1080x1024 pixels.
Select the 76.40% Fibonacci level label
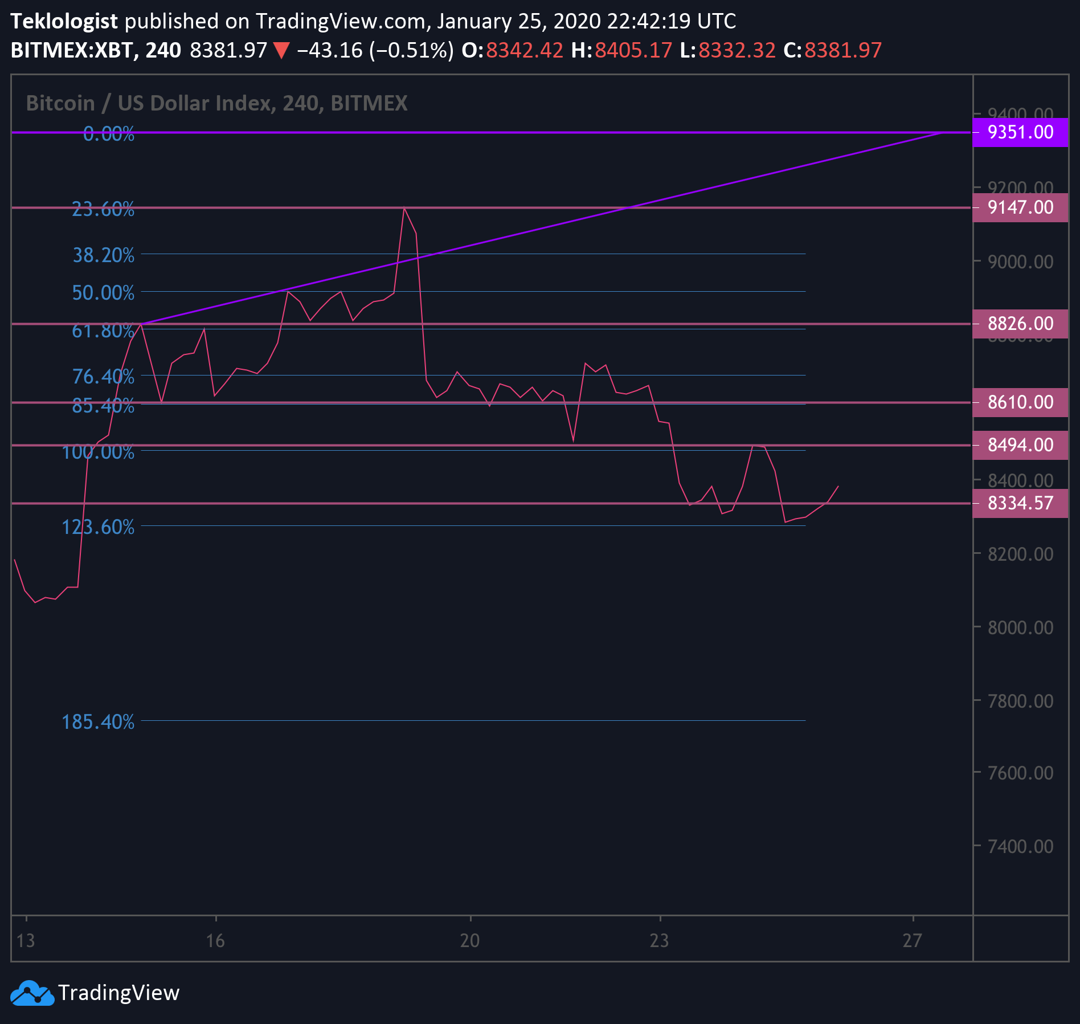[103, 377]
